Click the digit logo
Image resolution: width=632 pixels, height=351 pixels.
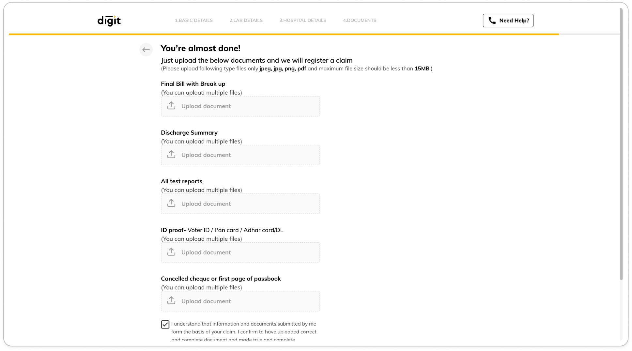point(109,21)
